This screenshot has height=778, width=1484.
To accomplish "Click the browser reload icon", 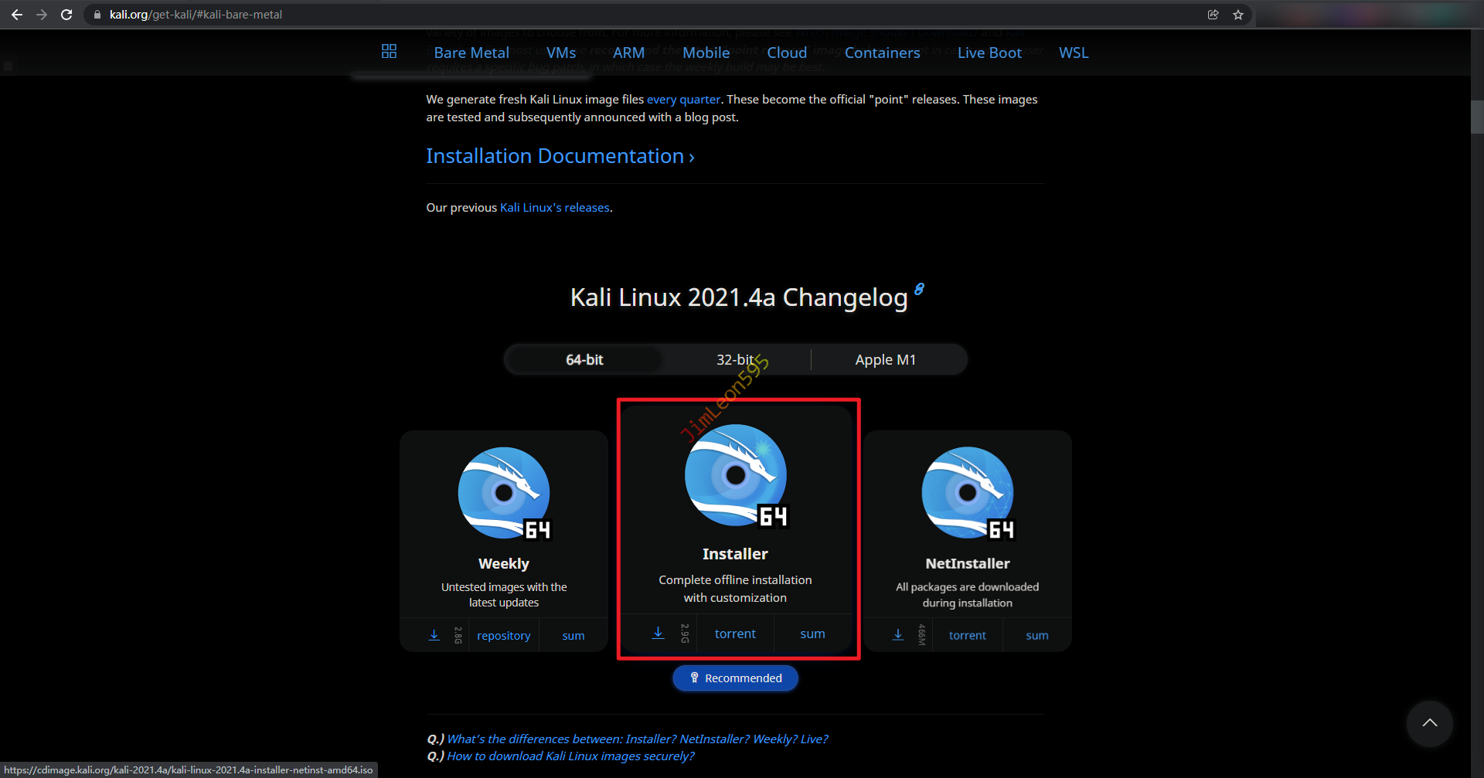I will 66,15.
